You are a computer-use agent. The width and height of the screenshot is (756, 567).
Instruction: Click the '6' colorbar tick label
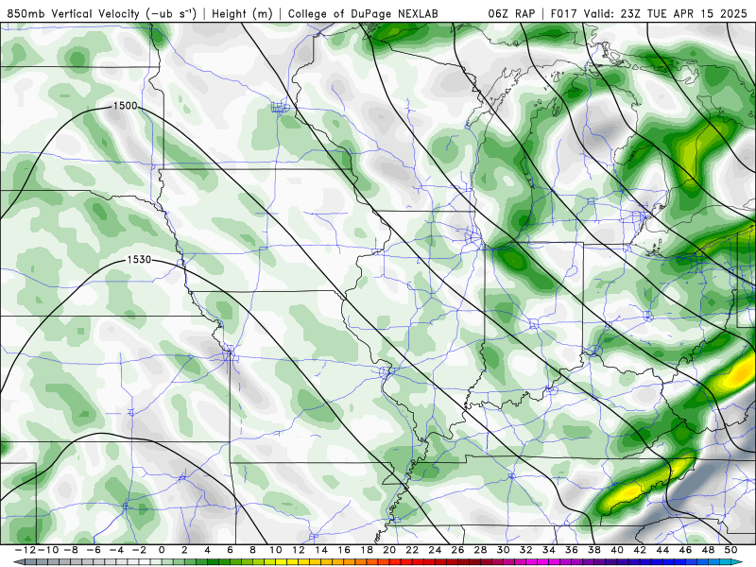[230, 550]
